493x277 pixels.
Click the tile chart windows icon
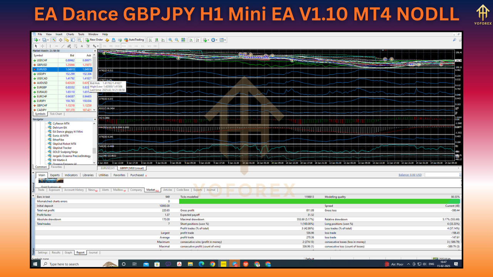(183, 40)
